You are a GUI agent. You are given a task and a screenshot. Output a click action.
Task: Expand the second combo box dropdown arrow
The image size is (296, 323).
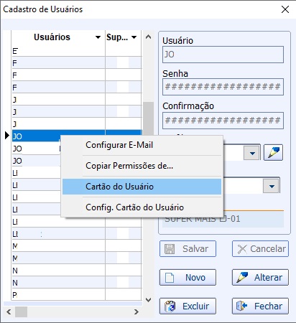[x=272, y=186]
